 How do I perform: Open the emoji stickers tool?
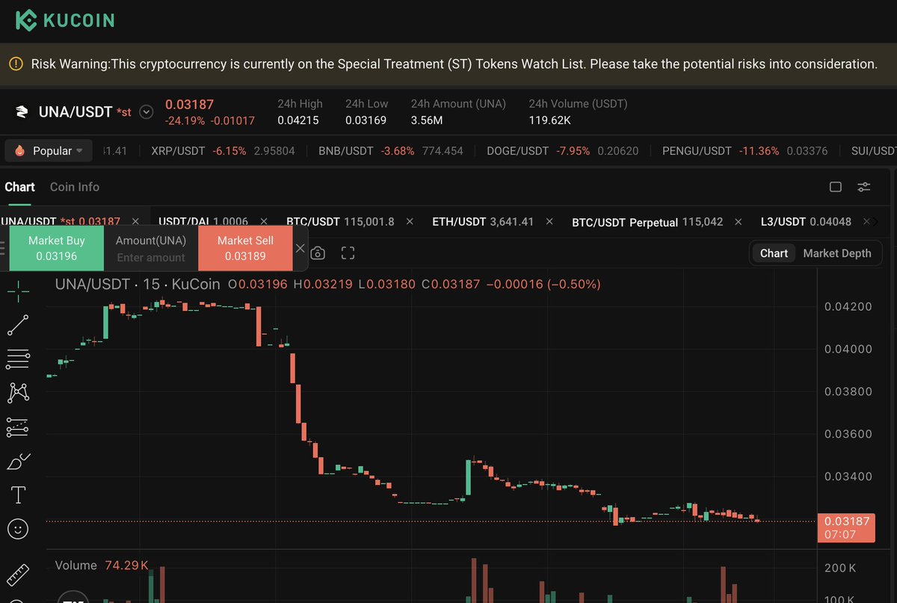(x=18, y=529)
